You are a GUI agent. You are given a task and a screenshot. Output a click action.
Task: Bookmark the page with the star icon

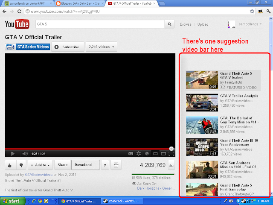point(252,12)
